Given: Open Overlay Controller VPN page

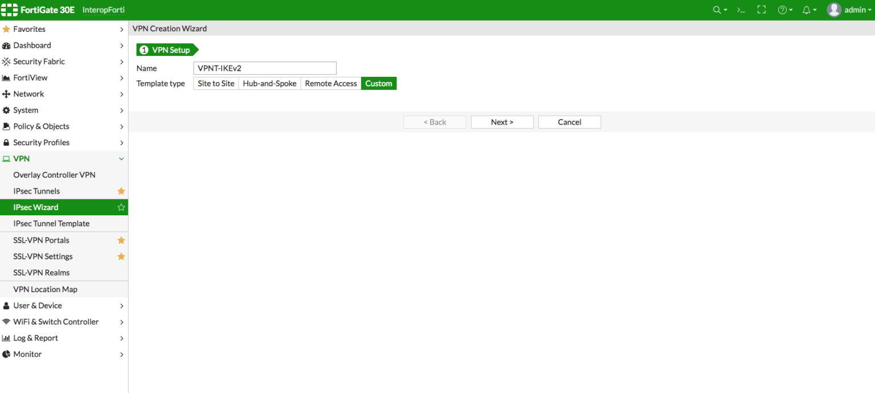Looking at the screenshot, I should [x=54, y=175].
